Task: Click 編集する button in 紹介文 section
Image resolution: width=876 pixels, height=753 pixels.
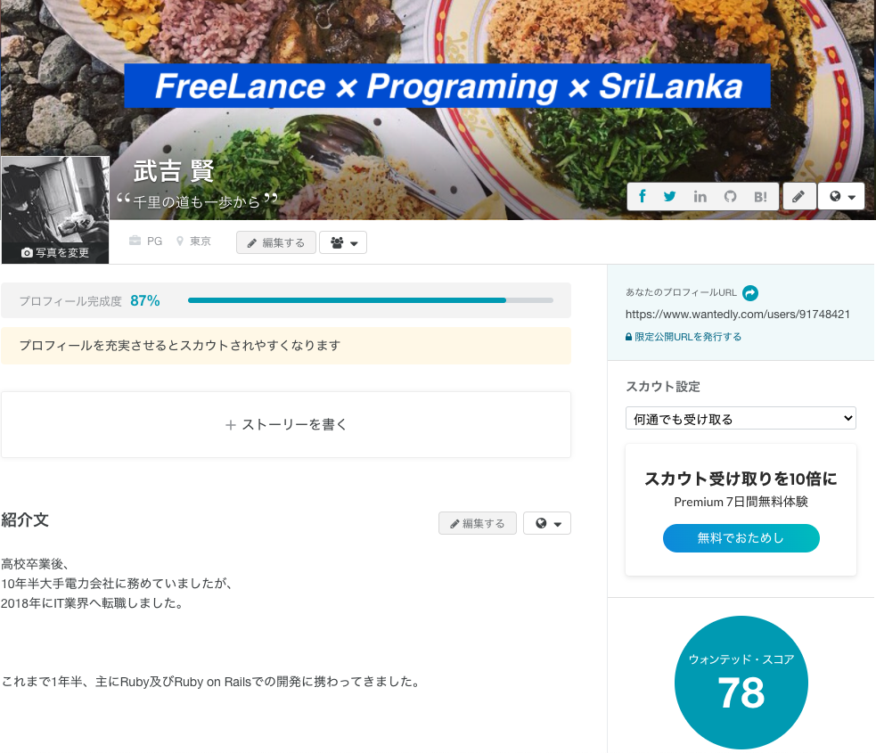Action: (x=478, y=523)
